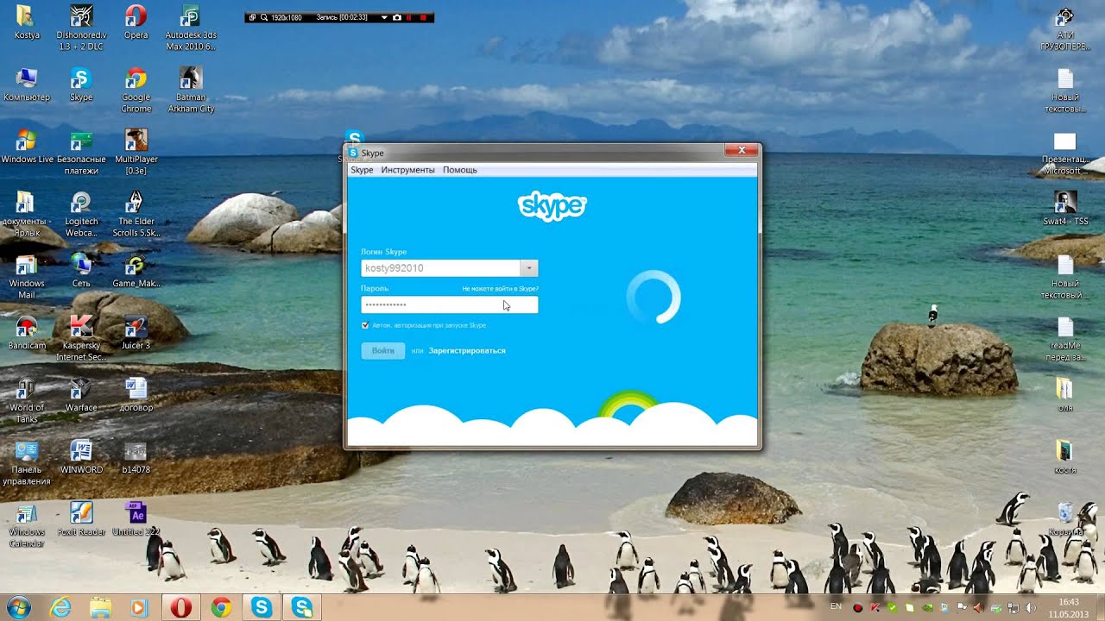This screenshot has height=621, width=1105.
Task: Select MultiPlayer [0.3e] shortcut
Action: click(136, 152)
